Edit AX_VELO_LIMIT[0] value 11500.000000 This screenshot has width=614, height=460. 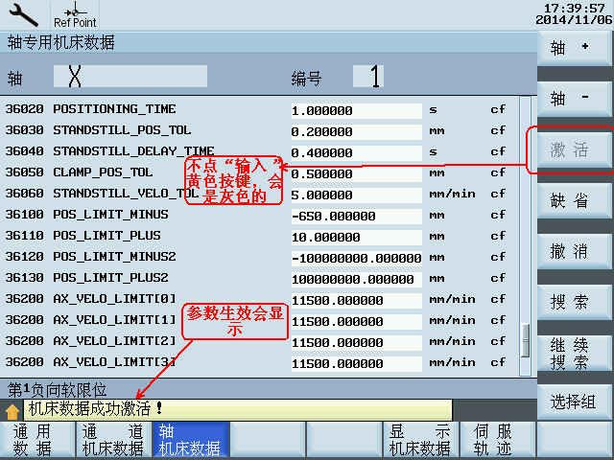(x=356, y=301)
